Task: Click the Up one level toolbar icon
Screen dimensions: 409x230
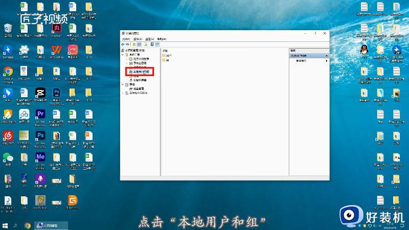Action: [134, 44]
